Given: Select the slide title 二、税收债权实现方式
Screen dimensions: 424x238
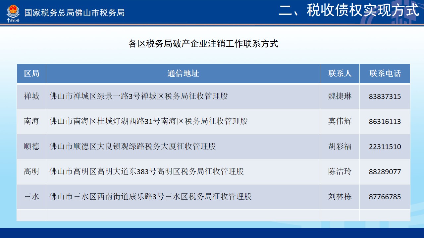Looking at the screenshot, I should click(349, 10).
